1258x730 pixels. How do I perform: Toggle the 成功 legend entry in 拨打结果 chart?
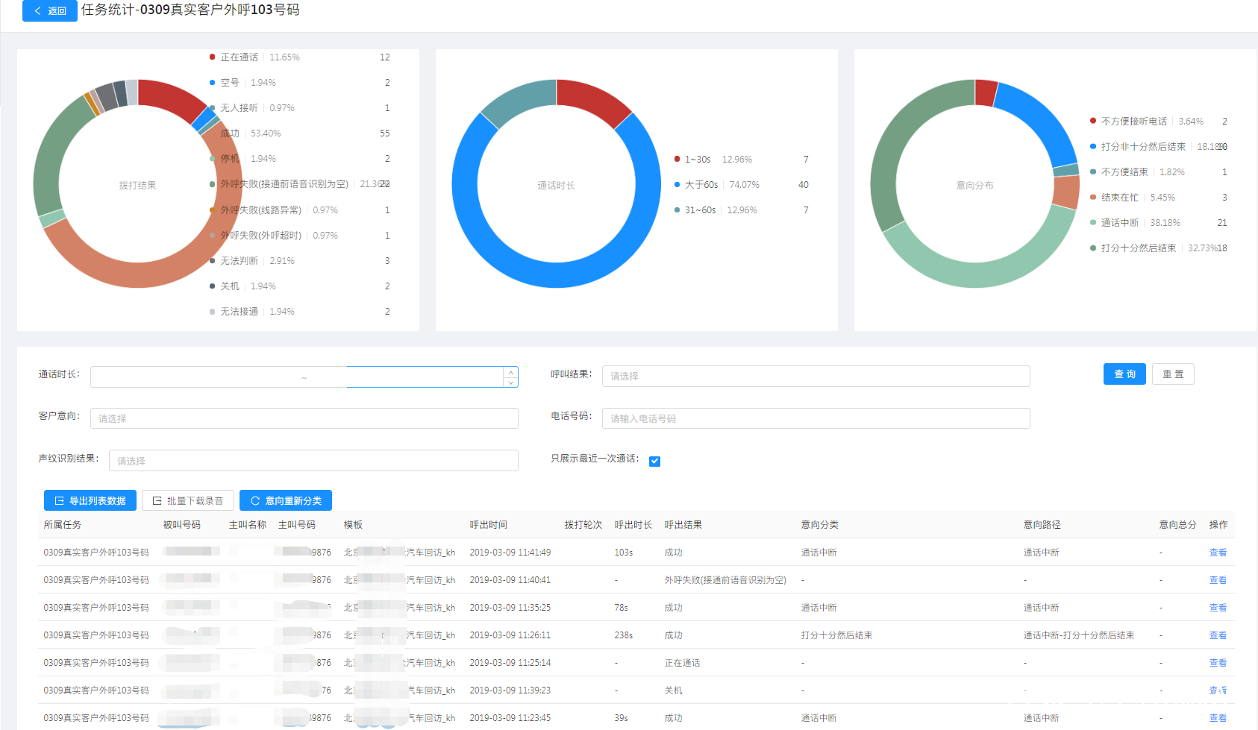click(x=230, y=133)
